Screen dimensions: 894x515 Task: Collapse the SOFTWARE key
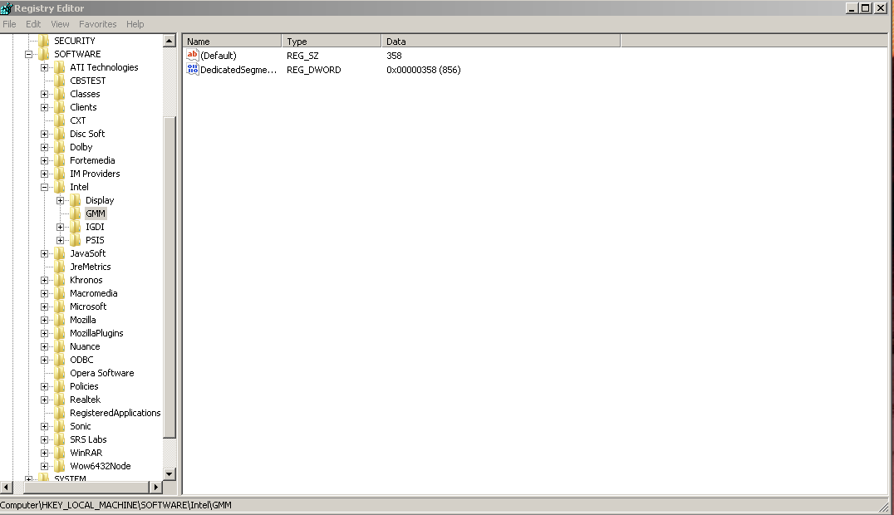click(x=28, y=54)
